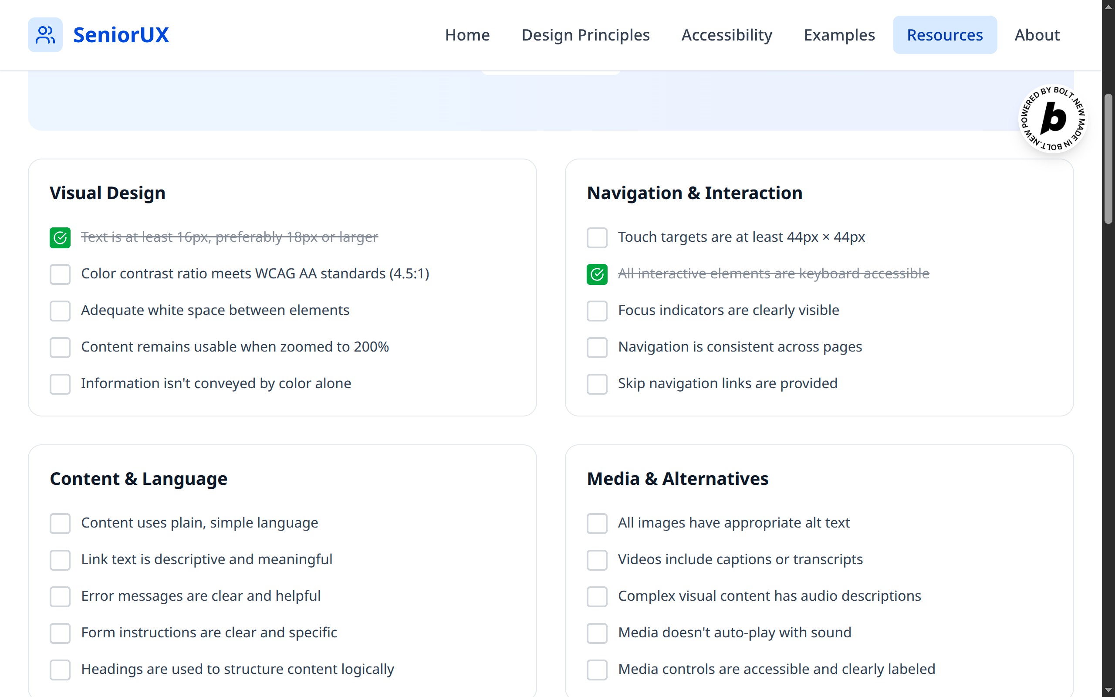Open the Bolt.new circular badge
1115x697 pixels.
pos(1053,119)
